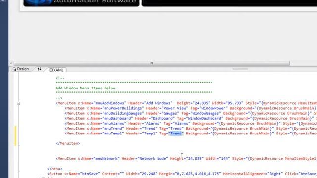Click the "Network Node" Header value
The height and width of the screenshot is (178, 317).
[x=153, y=159]
